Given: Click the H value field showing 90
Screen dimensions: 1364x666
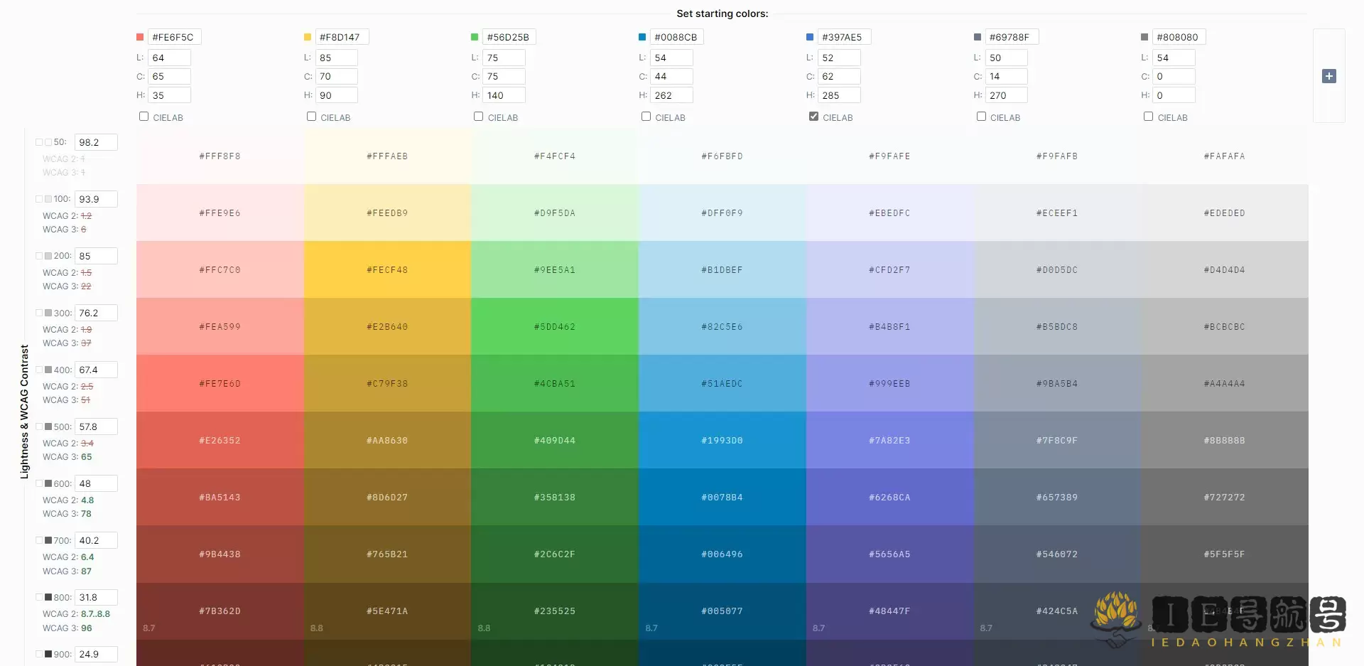Looking at the screenshot, I should [x=337, y=95].
